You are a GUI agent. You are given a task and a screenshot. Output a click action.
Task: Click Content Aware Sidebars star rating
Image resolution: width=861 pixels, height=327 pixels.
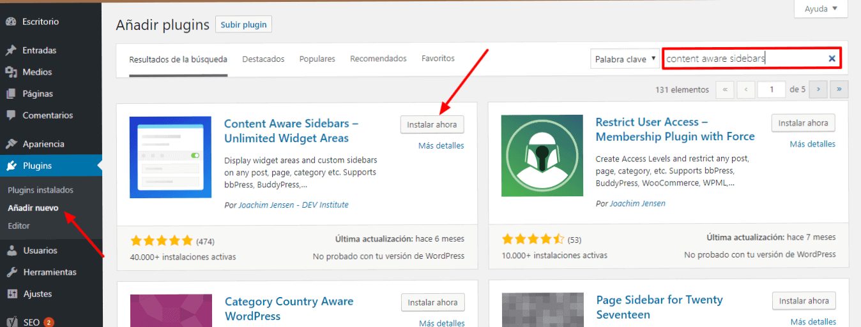pyautogui.click(x=162, y=241)
